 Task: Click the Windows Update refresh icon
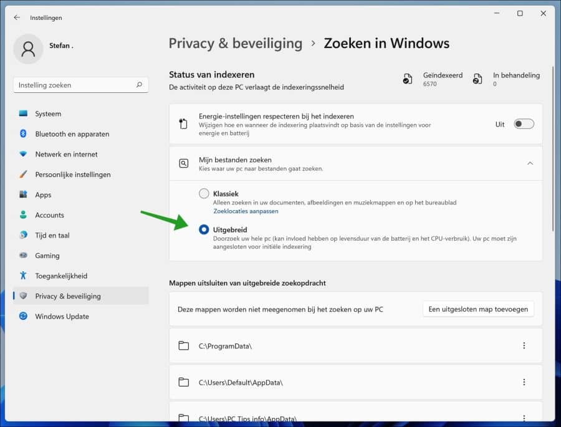point(23,316)
